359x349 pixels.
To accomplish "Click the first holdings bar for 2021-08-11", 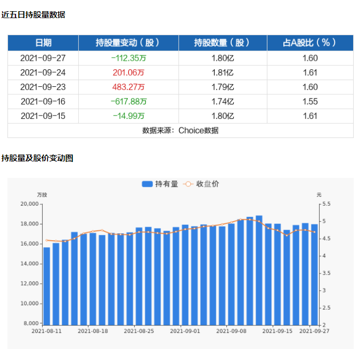I will coord(47,286).
